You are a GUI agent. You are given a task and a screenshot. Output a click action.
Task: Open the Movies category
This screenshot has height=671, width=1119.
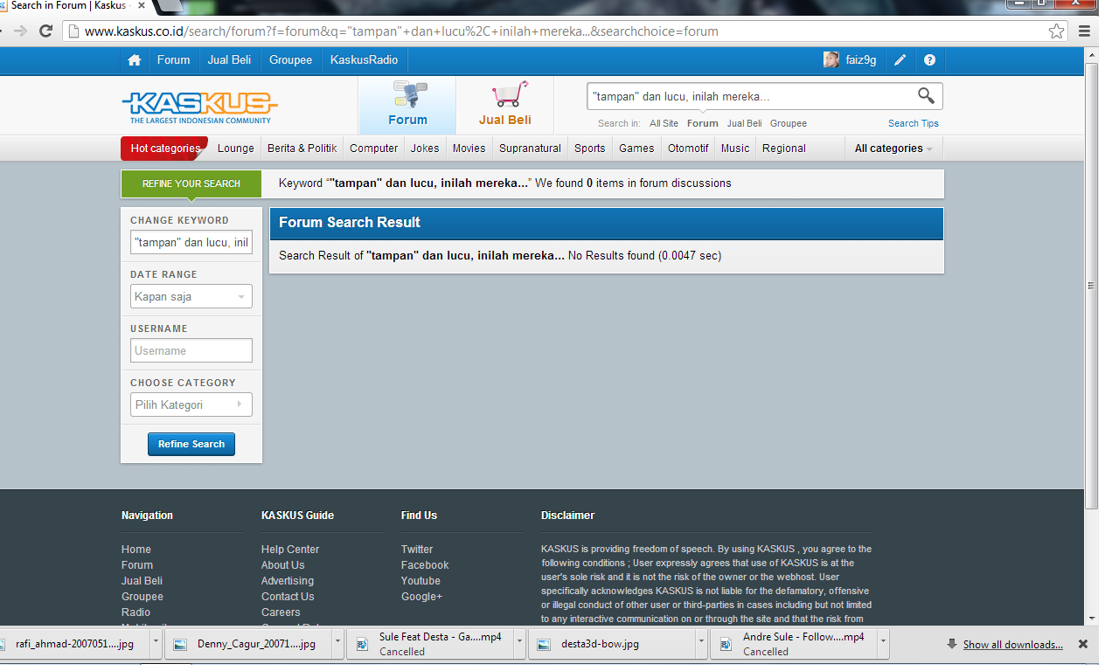(469, 148)
